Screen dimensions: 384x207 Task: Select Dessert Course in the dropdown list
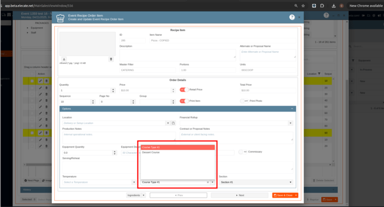(x=178, y=152)
